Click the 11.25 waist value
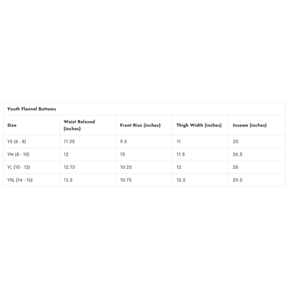The height and width of the screenshot is (289, 289). (x=69, y=142)
